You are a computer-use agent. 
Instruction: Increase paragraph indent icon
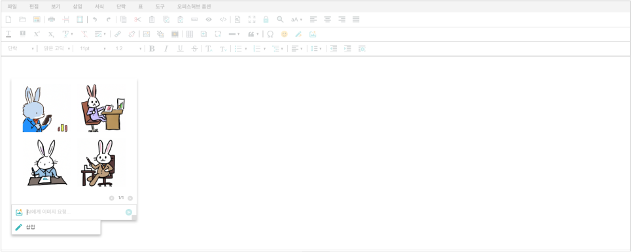[x=347, y=48]
